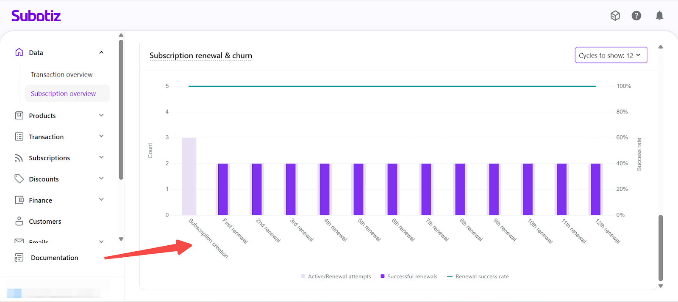Click the Customers person icon
The image size is (678, 302).
pos(19,221)
